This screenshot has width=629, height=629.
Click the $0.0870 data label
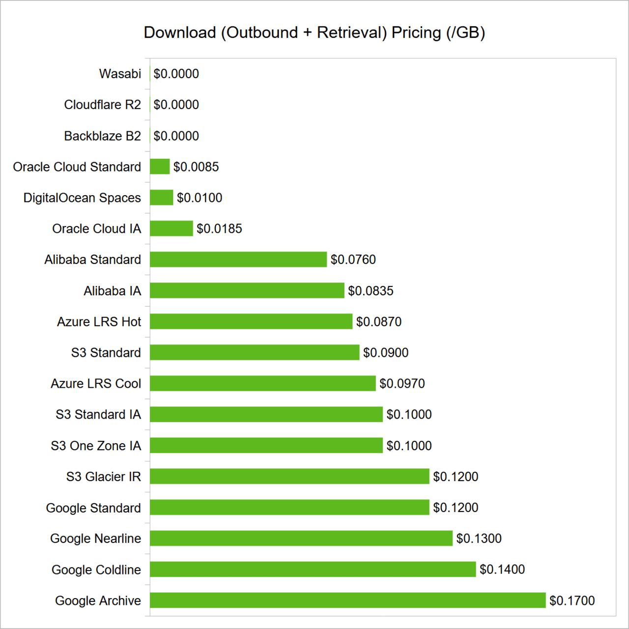click(x=379, y=322)
